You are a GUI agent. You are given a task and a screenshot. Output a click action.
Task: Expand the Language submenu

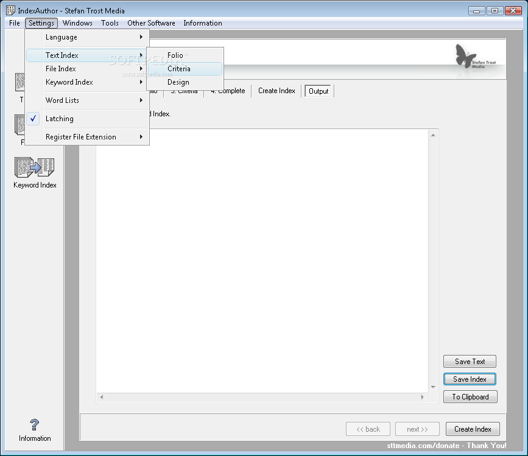point(88,37)
